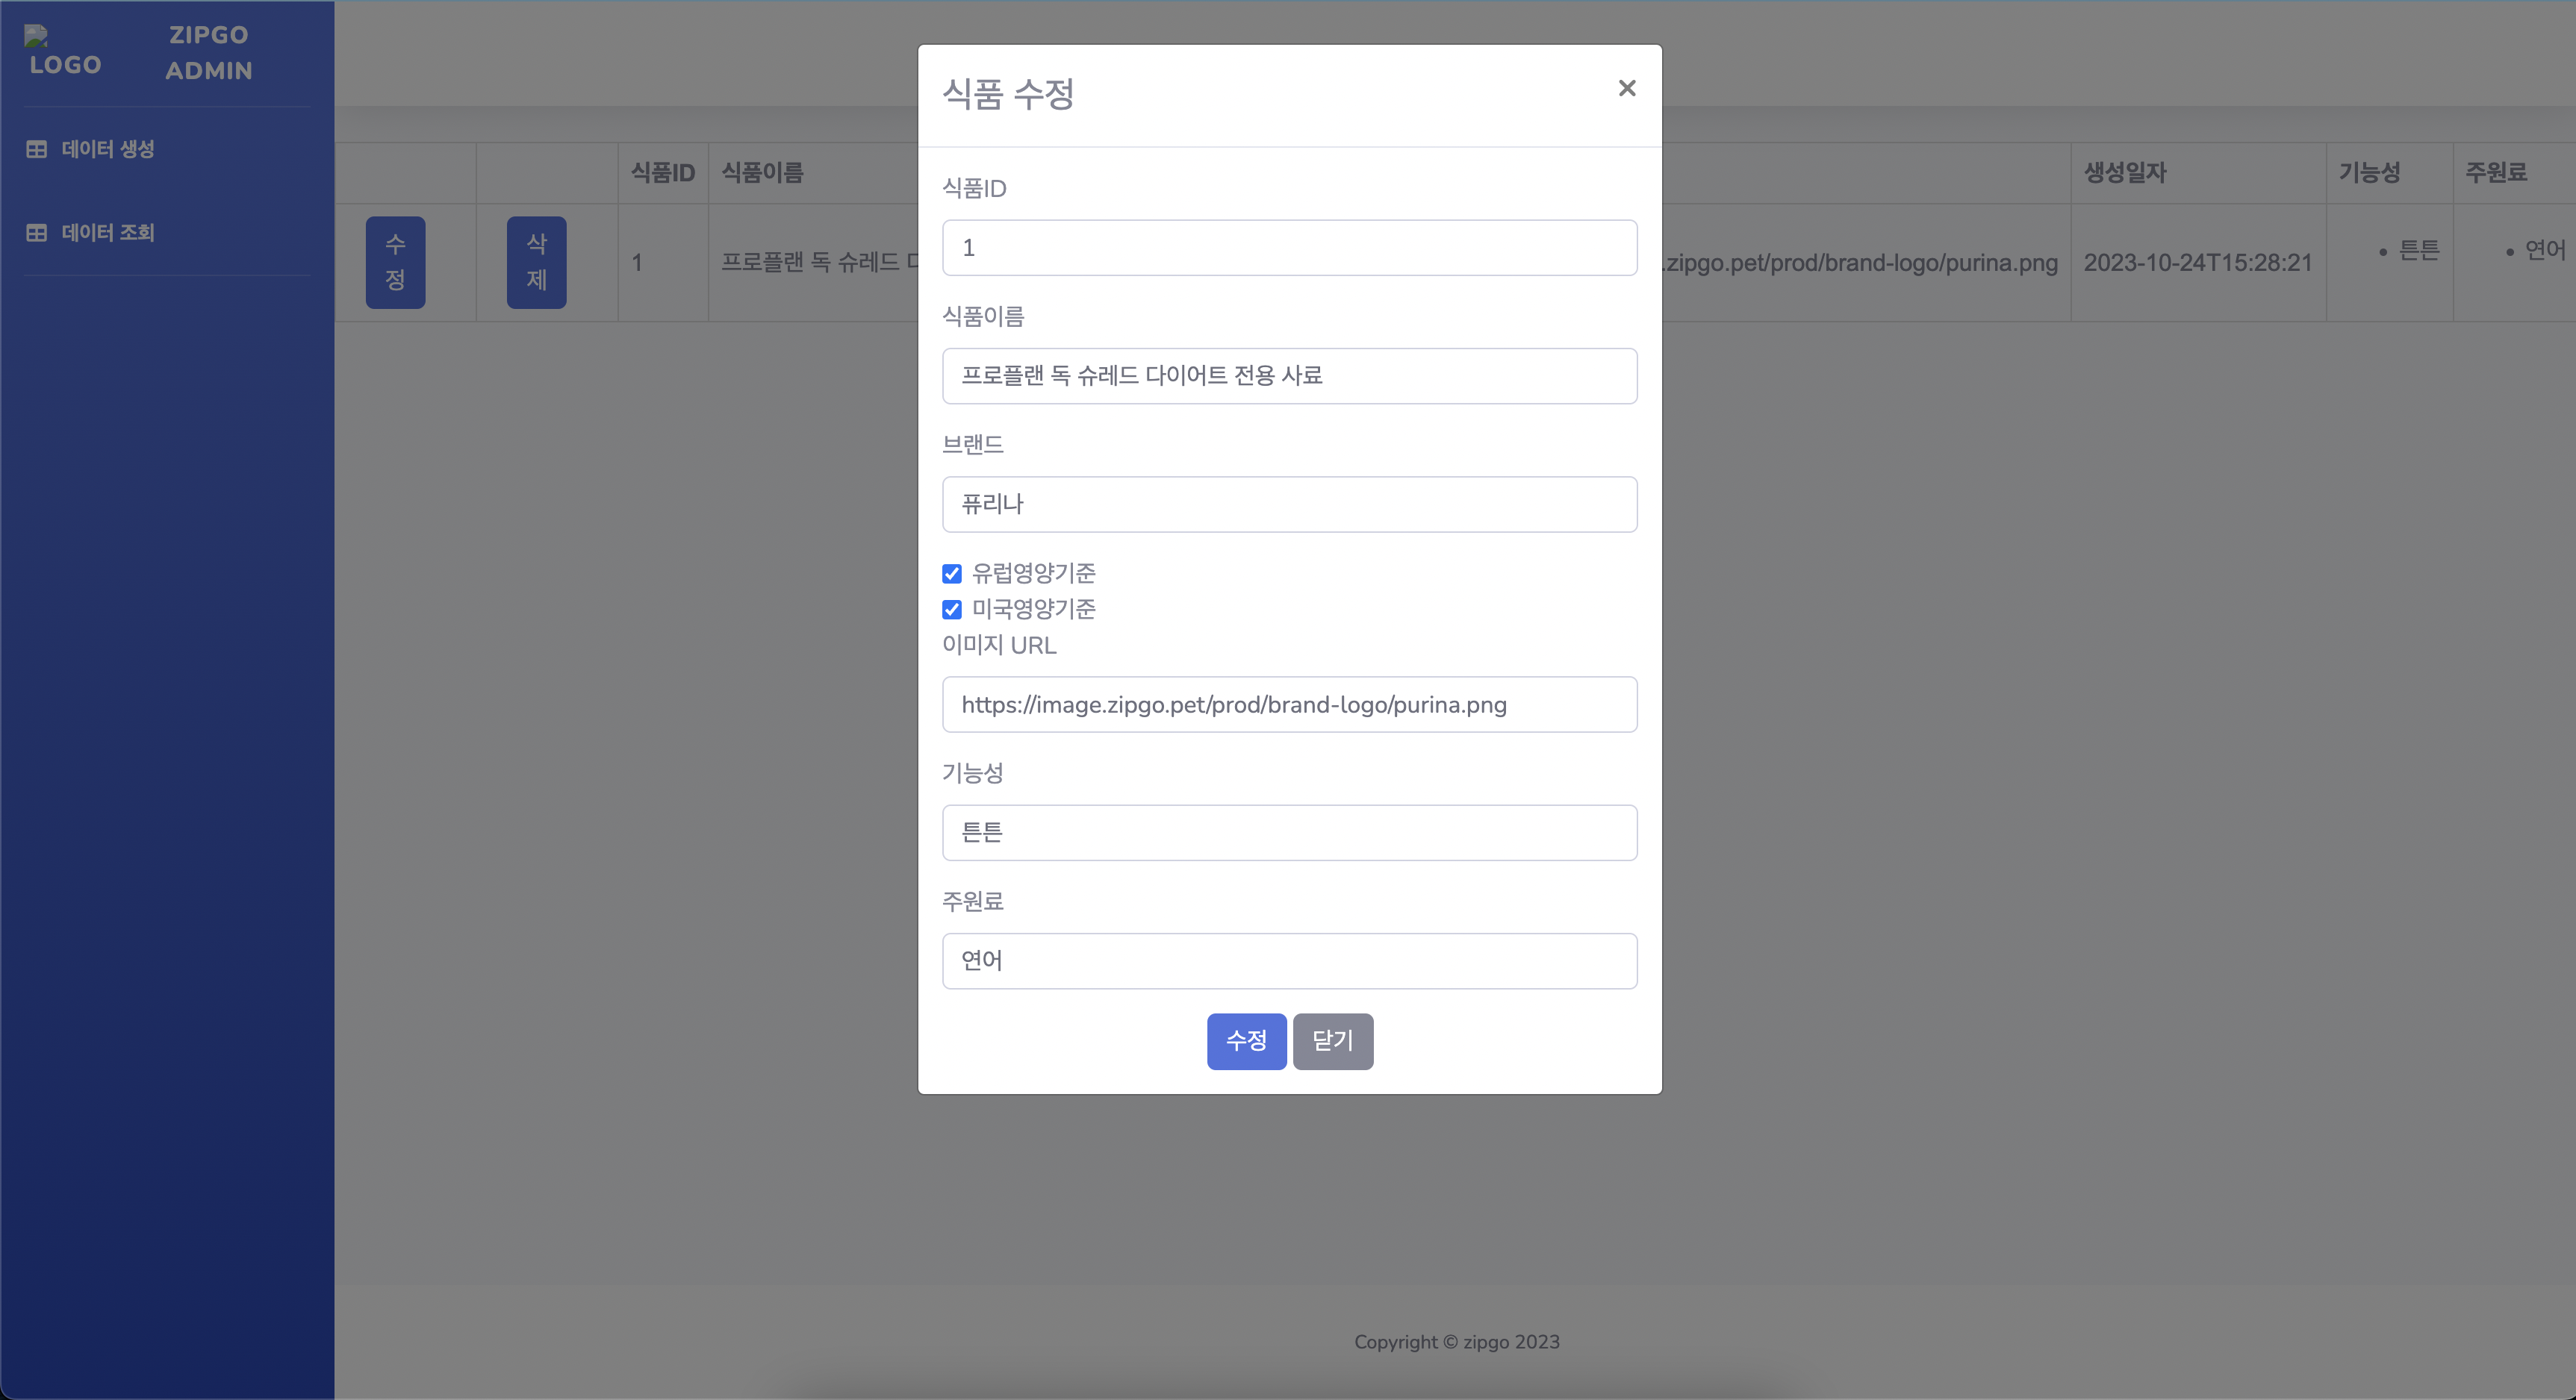Click the 이미지 URL input field

[1289, 704]
